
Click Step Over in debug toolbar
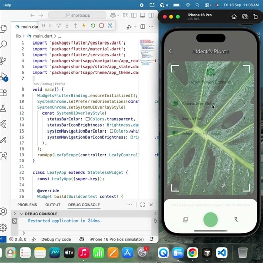point(58,26)
